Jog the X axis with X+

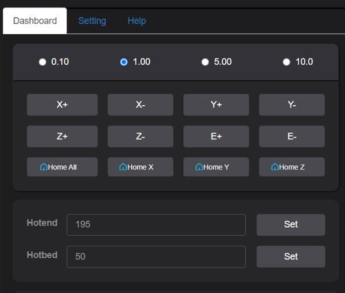pyautogui.click(x=62, y=105)
